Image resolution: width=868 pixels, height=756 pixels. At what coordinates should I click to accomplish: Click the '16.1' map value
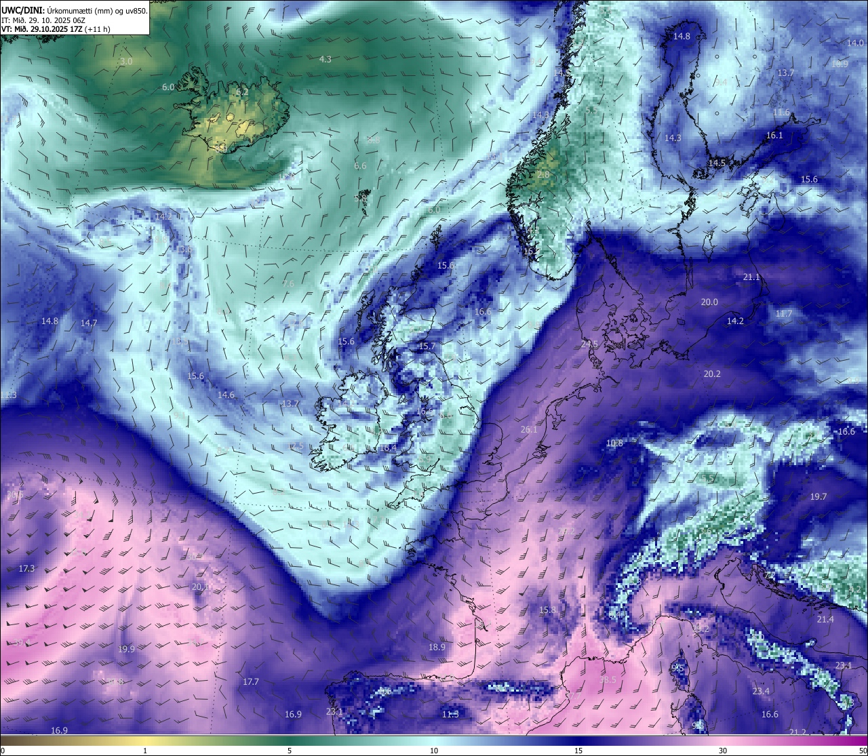point(774,136)
